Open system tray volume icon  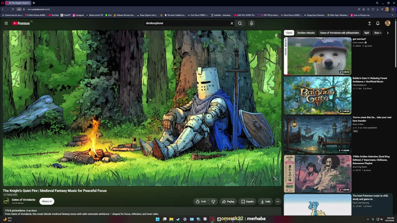click(x=381, y=219)
